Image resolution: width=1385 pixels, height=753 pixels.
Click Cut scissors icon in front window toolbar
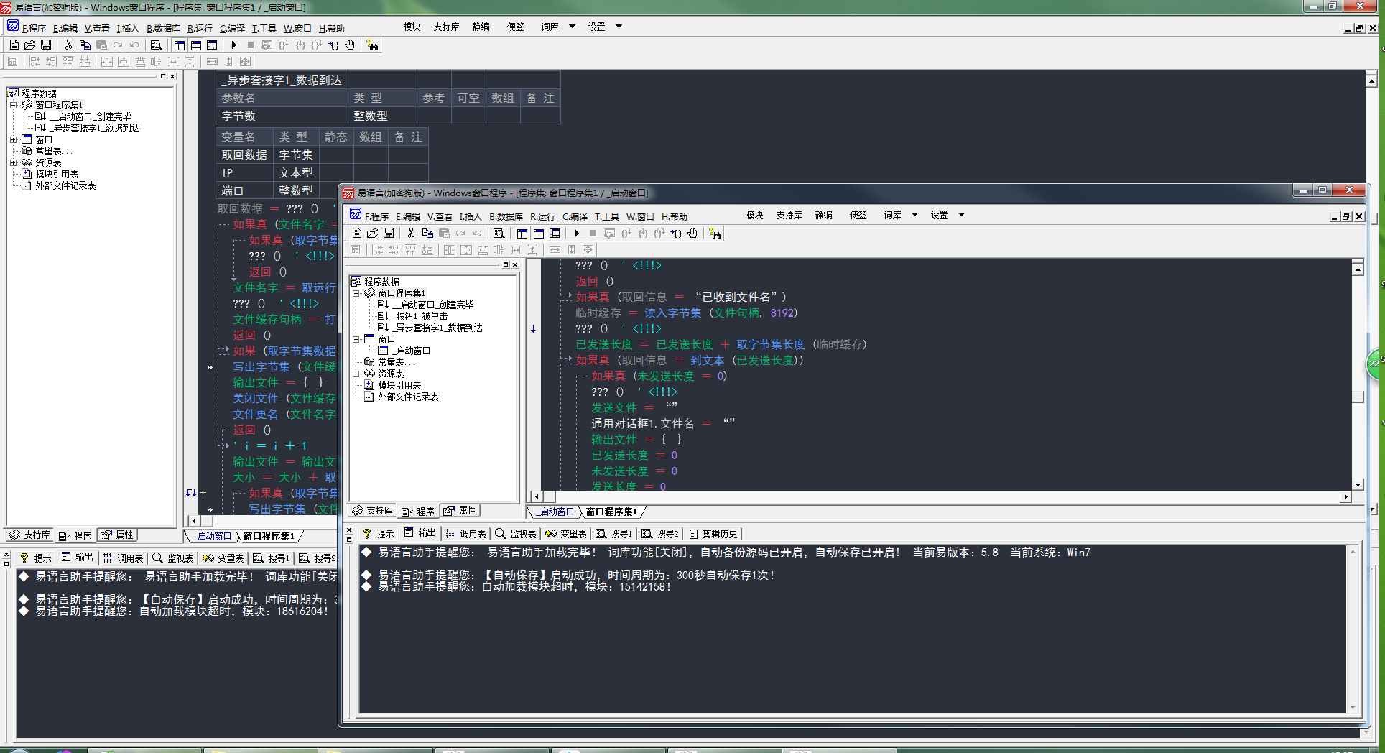point(411,233)
